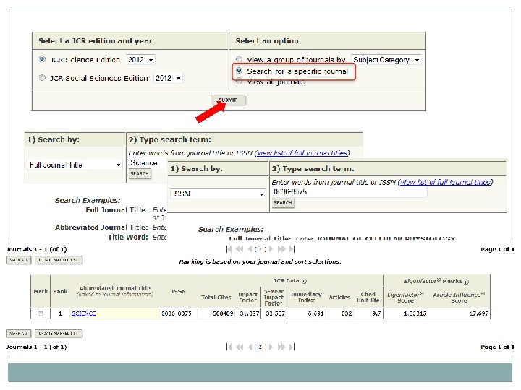Go to last page using top pagination
The width and height of the screenshot is (521, 390).
[x=292, y=248]
